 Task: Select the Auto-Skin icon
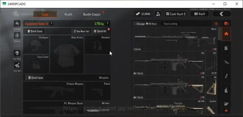click(x=17, y=65)
